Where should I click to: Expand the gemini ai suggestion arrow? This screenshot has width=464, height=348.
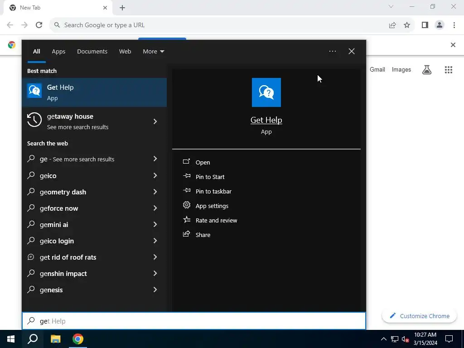[155, 224]
